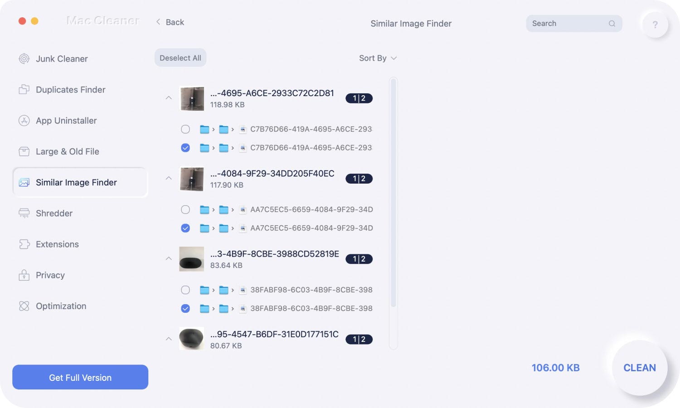Click the Optimization icon in sidebar
Screen dimensions: 680x408
(24, 306)
